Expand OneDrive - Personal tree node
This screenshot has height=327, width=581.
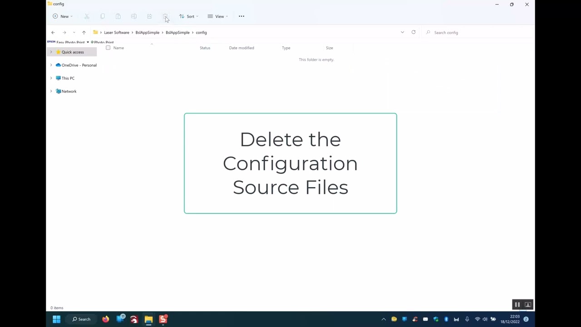pos(51,65)
